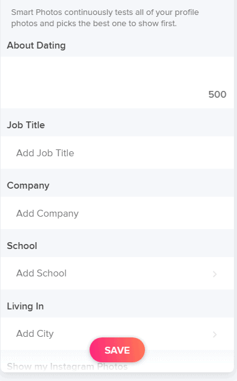Click the chevron arrow beside Add School
237x381 pixels.
point(215,274)
